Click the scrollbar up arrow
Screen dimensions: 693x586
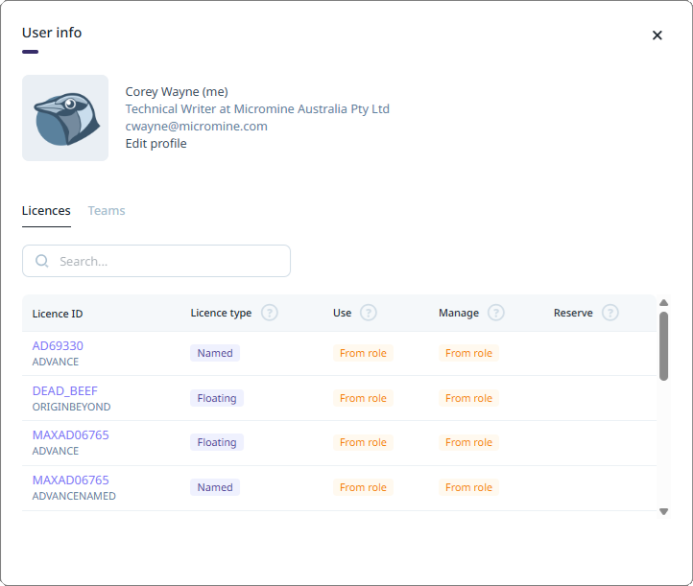click(x=663, y=303)
